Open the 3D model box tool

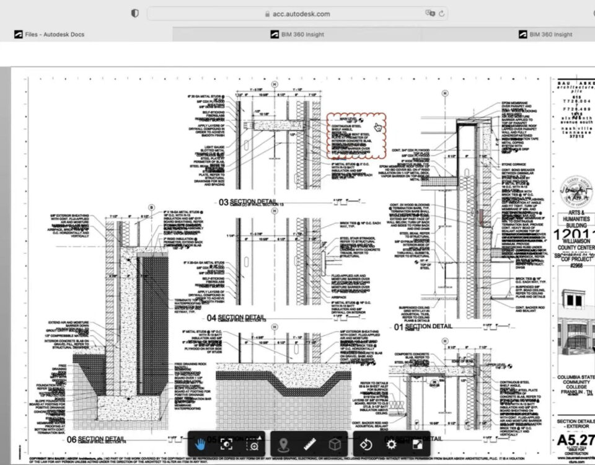tap(335, 444)
